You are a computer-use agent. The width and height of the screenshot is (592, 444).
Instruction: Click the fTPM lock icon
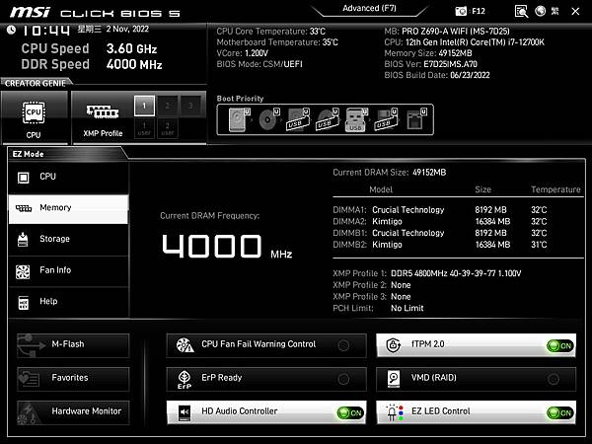tap(394, 344)
